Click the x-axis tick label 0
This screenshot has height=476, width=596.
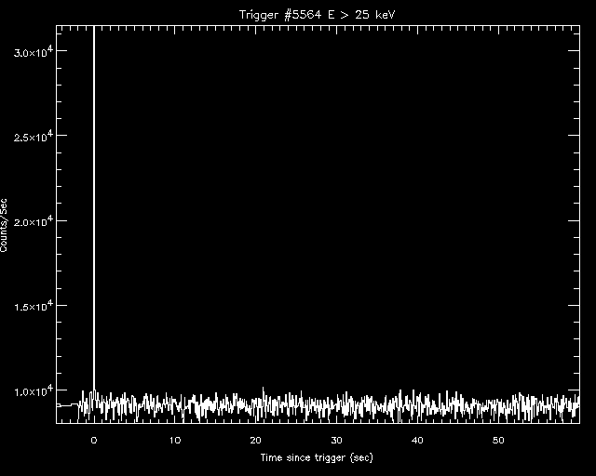click(x=94, y=441)
